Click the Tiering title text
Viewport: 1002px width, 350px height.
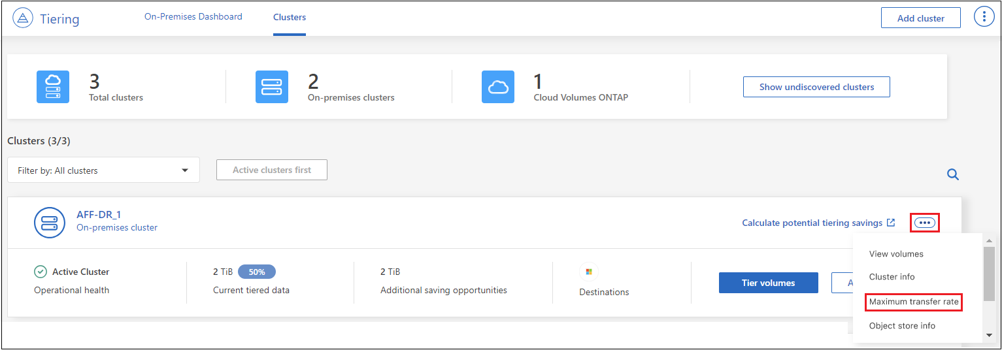59,19
